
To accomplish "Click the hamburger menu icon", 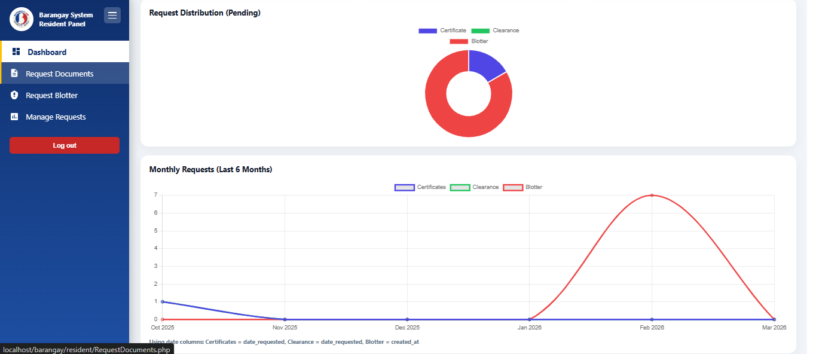I will click(x=112, y=15).
